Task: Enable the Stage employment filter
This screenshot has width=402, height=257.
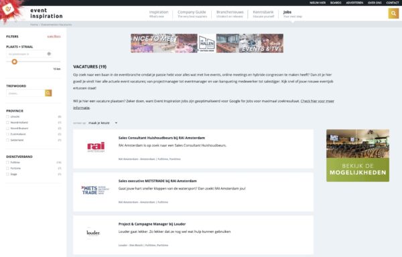Action: tap(7, 174)
